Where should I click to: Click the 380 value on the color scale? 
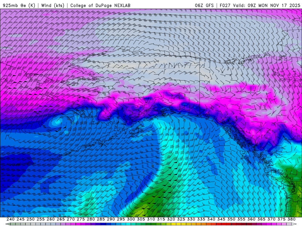click(291, 219)
